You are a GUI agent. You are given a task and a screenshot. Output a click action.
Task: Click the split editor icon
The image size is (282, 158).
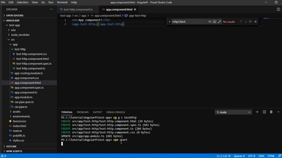point(278,9)
